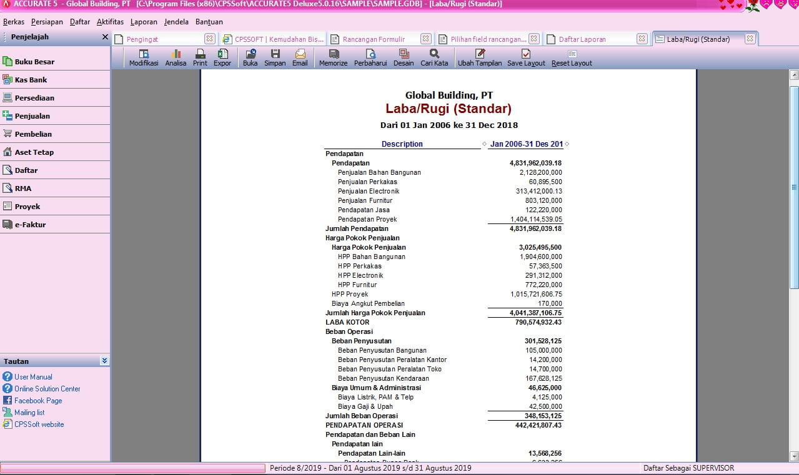Send report via Email icon
799x475 pixels.
point(300,57)
